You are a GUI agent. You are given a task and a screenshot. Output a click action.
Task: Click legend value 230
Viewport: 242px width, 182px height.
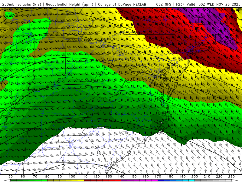[231, 177]
